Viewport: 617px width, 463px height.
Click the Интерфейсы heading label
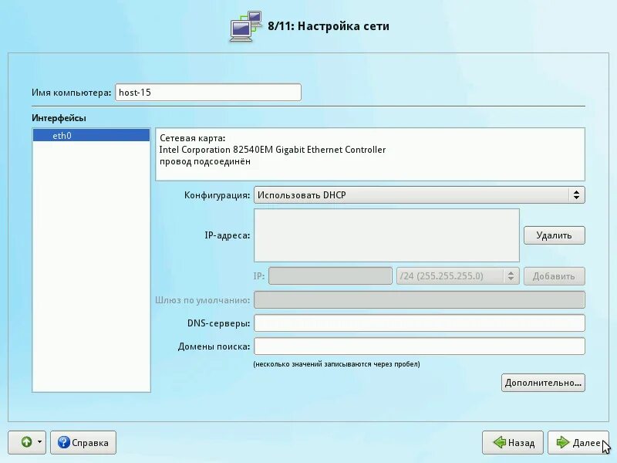(59, 118)
